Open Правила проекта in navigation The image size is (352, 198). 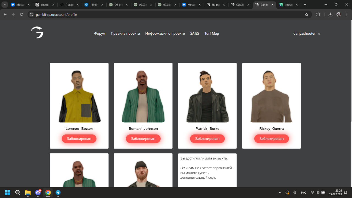coord(125,34)
